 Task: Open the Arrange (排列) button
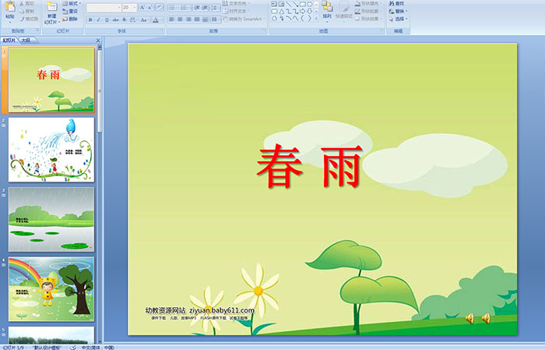coord(327,11)
